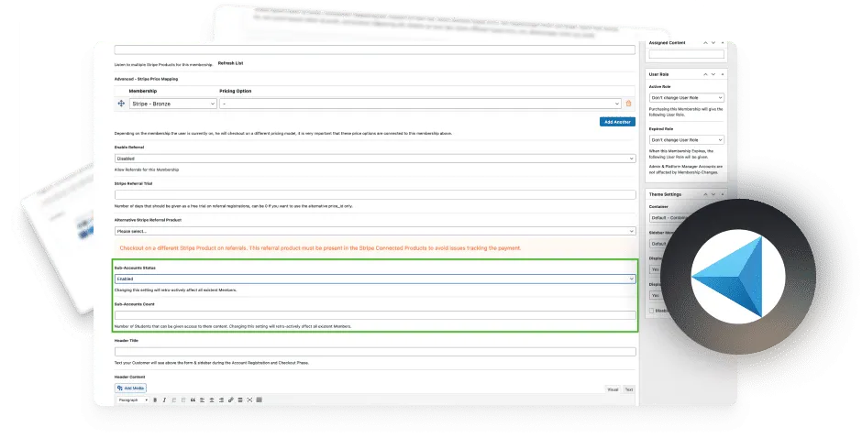Open the Active Role dropdown

click(x=686, y=98)
